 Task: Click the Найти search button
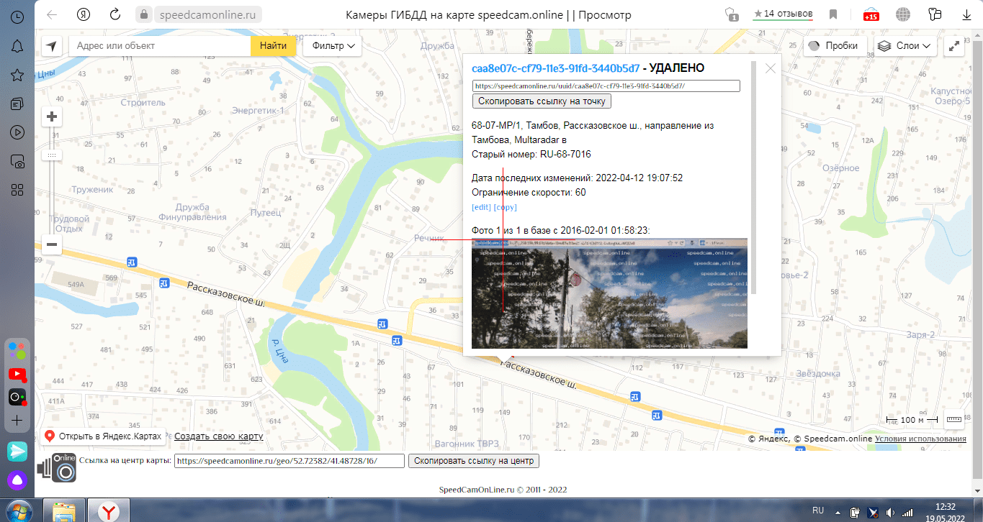click(273, 46)
